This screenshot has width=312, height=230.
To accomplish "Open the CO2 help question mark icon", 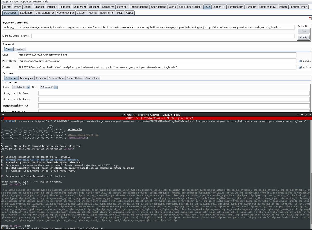I will pyautogui.click(x=310, y=18).
